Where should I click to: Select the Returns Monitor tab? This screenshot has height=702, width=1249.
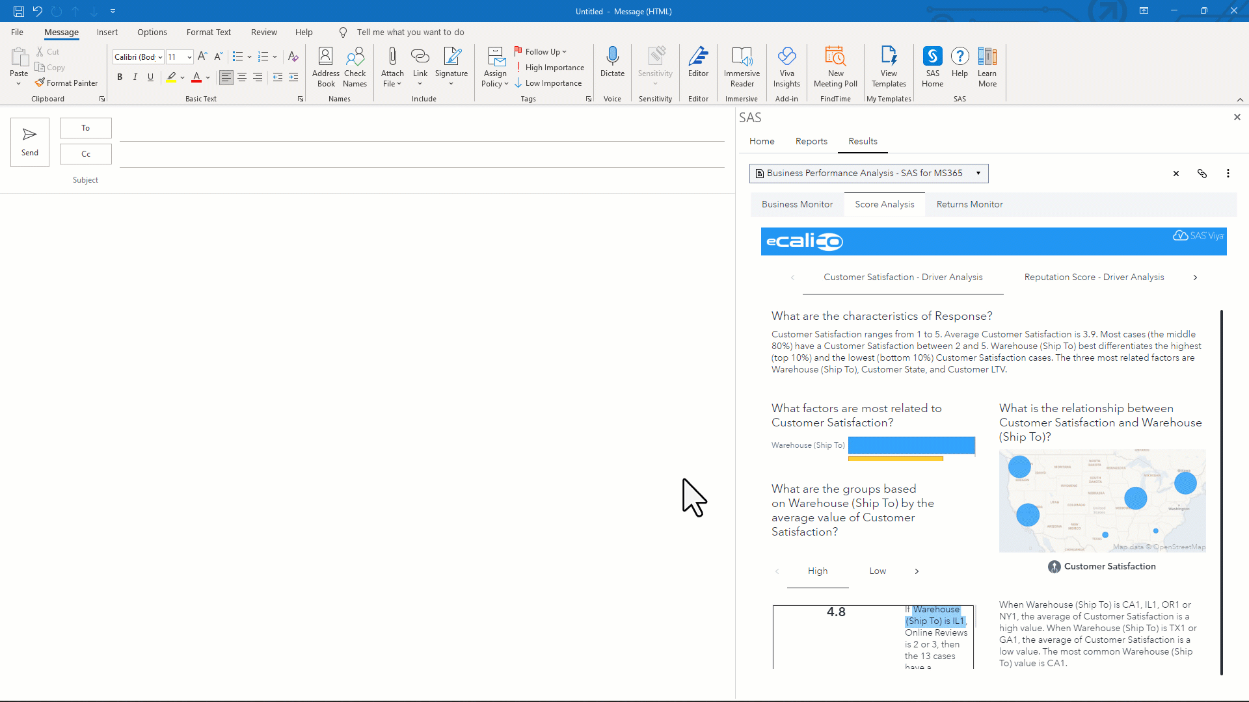click(969, 204)
